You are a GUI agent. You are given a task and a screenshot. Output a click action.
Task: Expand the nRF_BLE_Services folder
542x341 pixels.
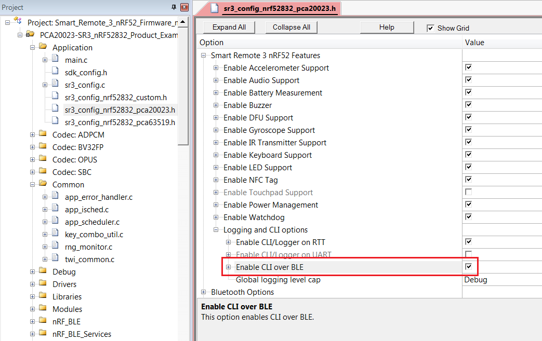(x=32, y=334)
